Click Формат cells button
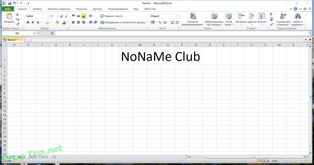 click(x=262, y=19)
